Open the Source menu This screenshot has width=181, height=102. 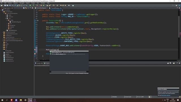[x=10, y=3]
